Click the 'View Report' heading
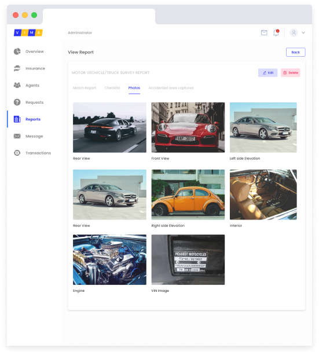 [x=80, y=52]
